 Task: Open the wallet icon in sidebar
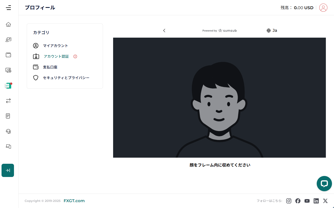(x=8, y=55)
